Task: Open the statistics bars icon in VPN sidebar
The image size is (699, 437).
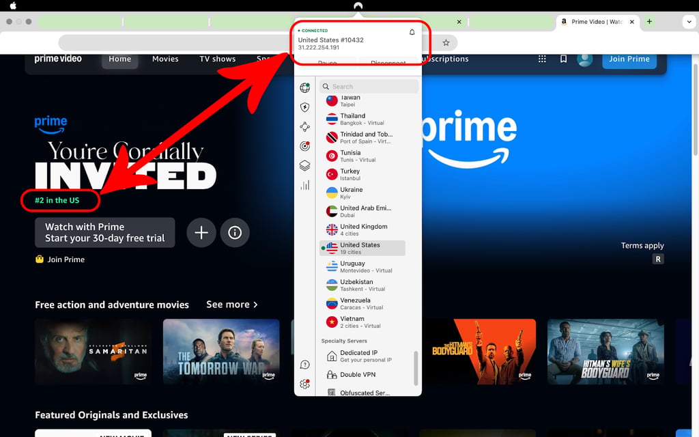Action: coord(305,185)
